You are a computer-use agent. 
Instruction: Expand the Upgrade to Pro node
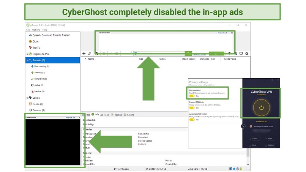27,54
